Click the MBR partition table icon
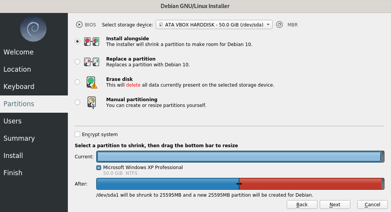Image resolution: width=391 pixels, height=212 pixels. pos(279,25)
